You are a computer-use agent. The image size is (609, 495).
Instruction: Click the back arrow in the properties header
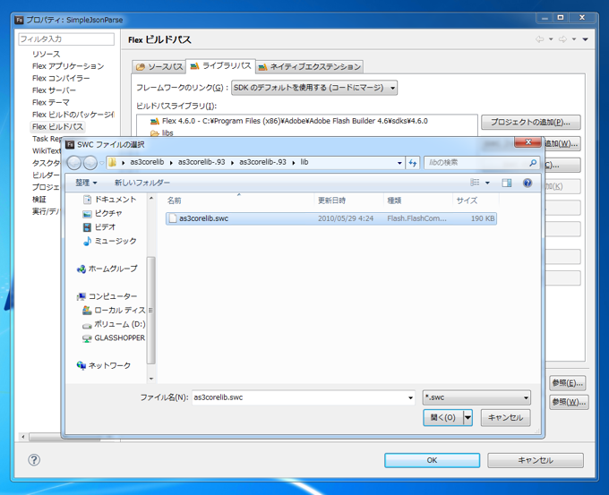[540, 39]
